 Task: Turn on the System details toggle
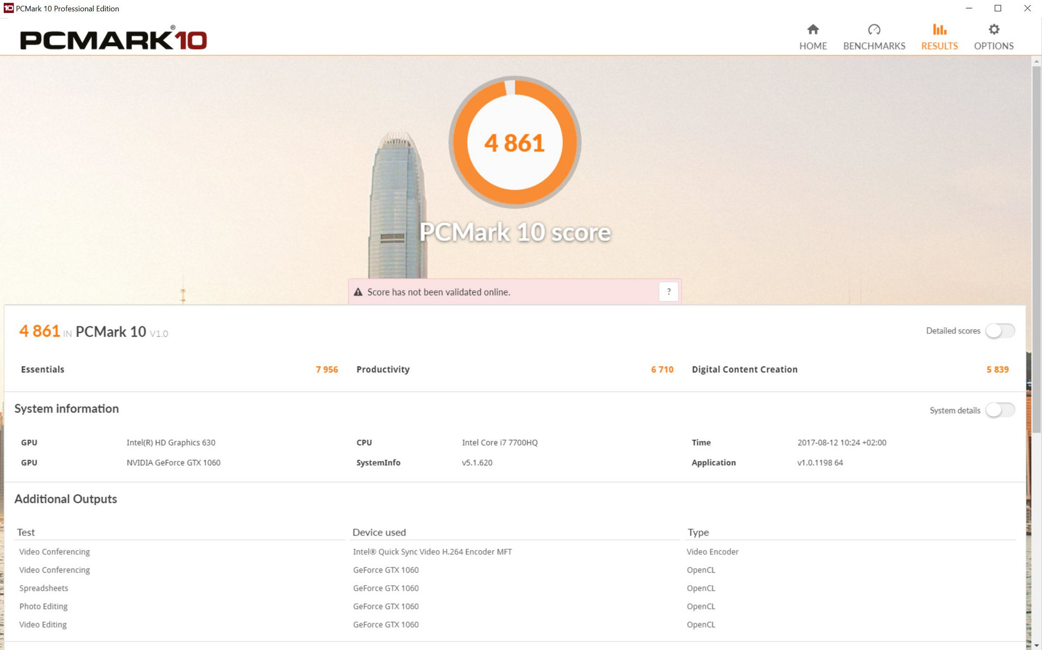(x=1000, y=410)
